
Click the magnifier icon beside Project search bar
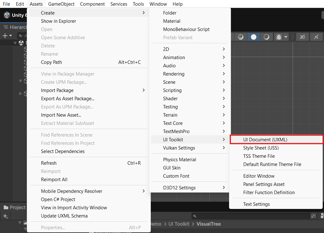tap(195, 216)
